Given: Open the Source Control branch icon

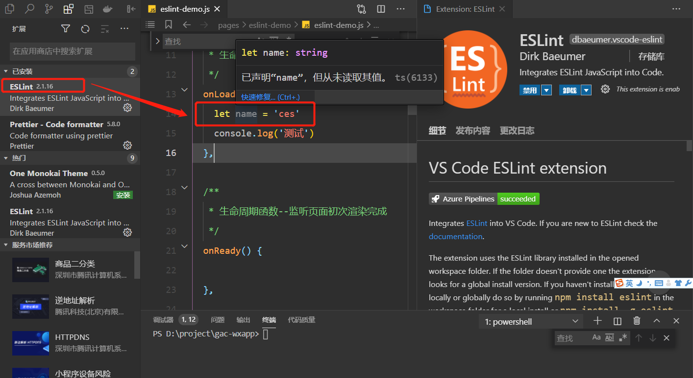Looking at the screenshot, I should coord(49,9).
